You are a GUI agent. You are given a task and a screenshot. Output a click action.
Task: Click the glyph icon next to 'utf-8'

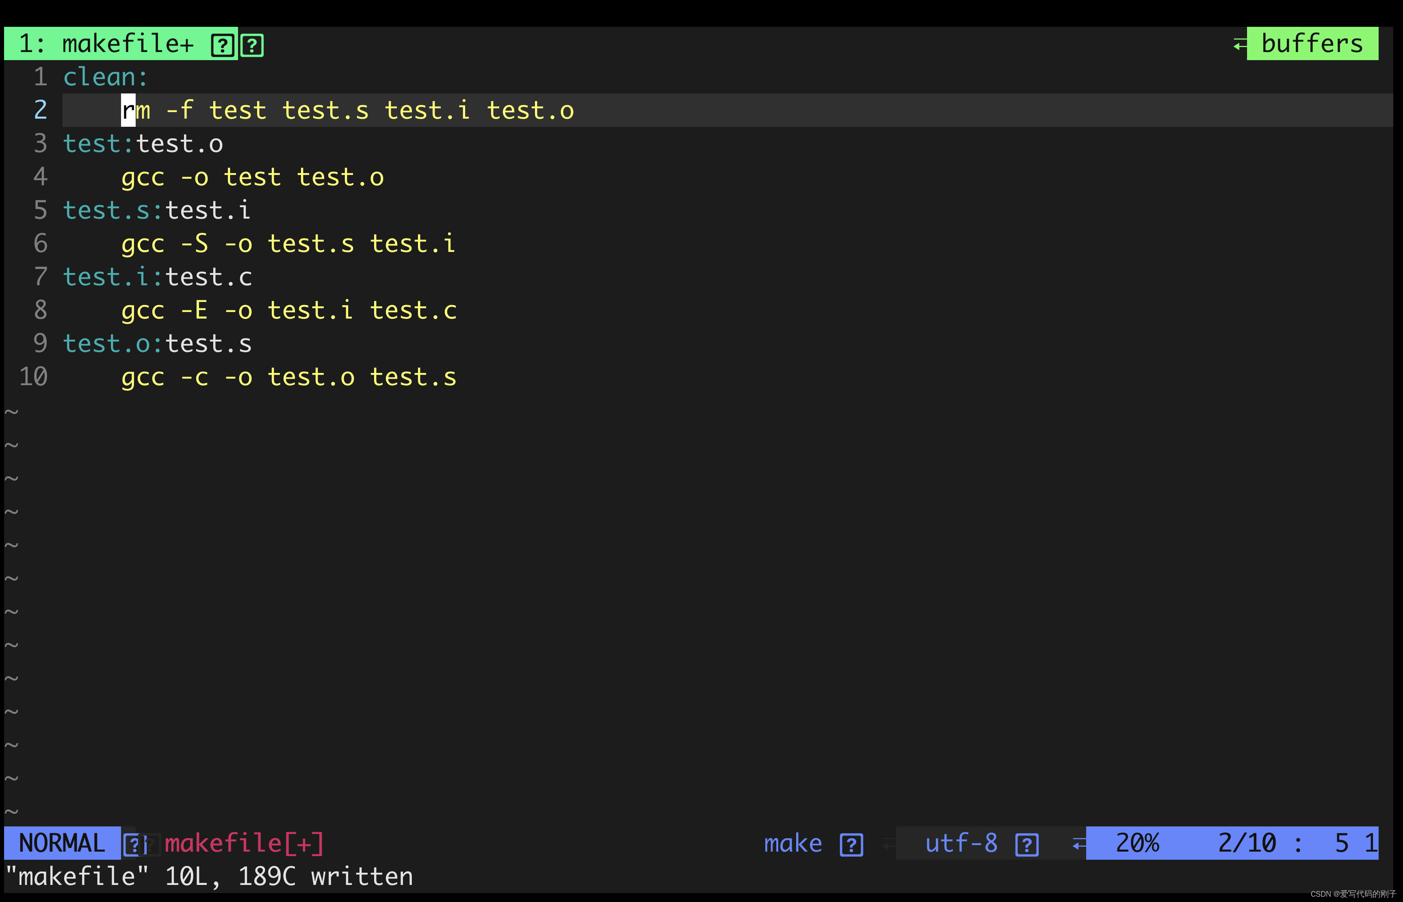1027,845
